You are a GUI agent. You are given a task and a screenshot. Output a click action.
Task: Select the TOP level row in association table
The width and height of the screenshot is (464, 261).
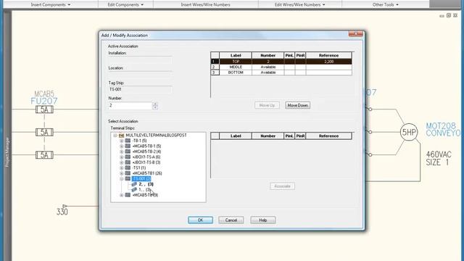[x=281, y=62]
